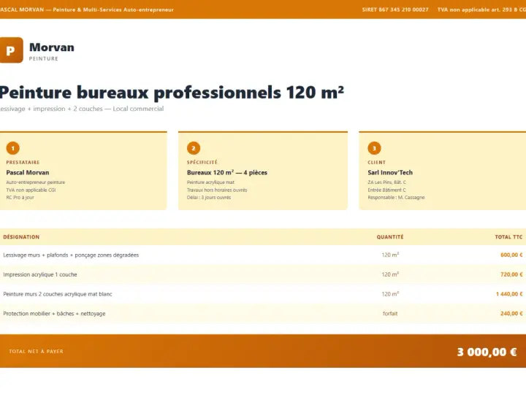Click the name 'Pascal Morvan' in the card
Image resolution: width=526 pixels, height=394 pixels.
(x=28, y=172)
